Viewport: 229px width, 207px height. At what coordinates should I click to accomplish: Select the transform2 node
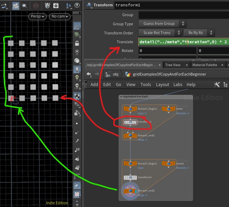pos(130,177)
